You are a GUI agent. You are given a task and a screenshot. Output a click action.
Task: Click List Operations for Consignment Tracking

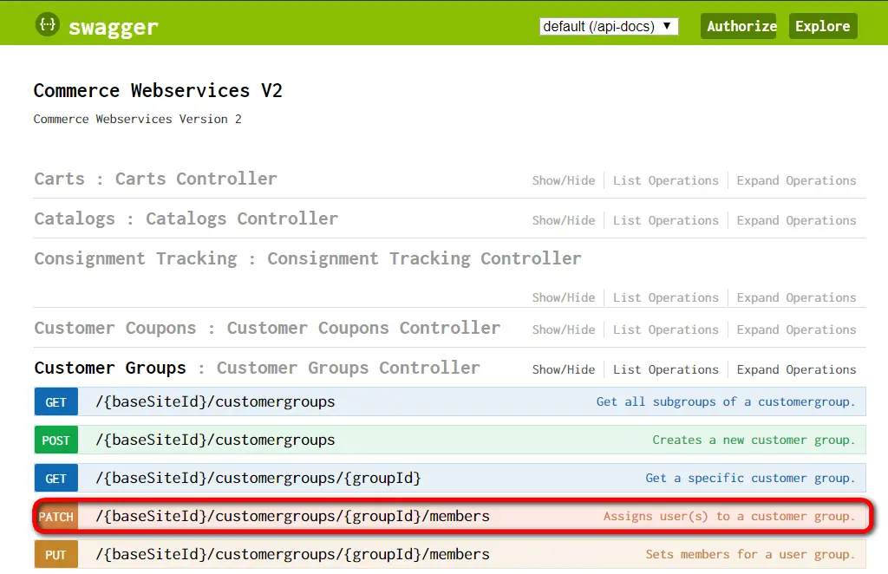(x=665, y=297)
